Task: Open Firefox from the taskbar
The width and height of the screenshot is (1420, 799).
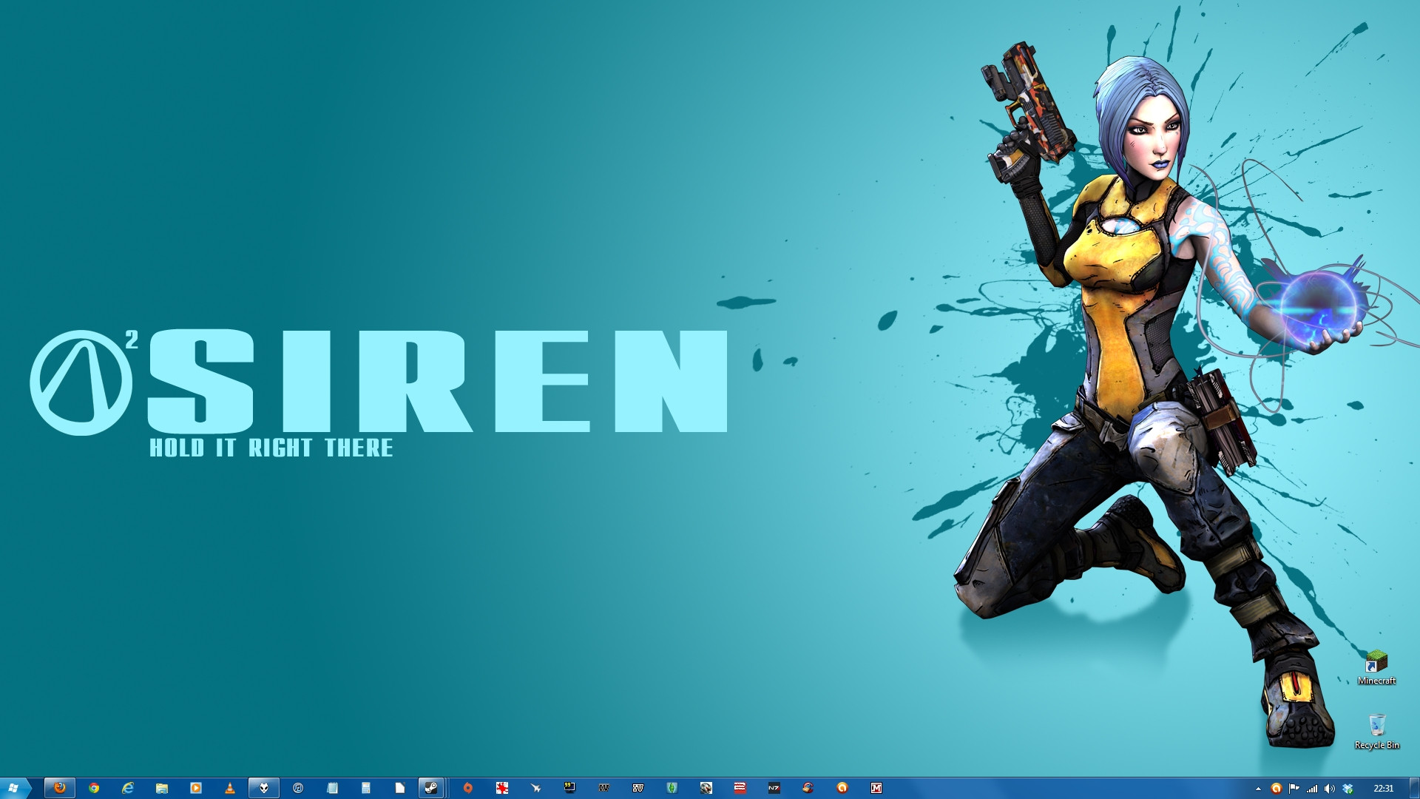Action: (x=60, y=788)
